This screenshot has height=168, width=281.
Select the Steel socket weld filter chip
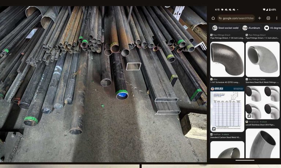click(x=225, y=28)
